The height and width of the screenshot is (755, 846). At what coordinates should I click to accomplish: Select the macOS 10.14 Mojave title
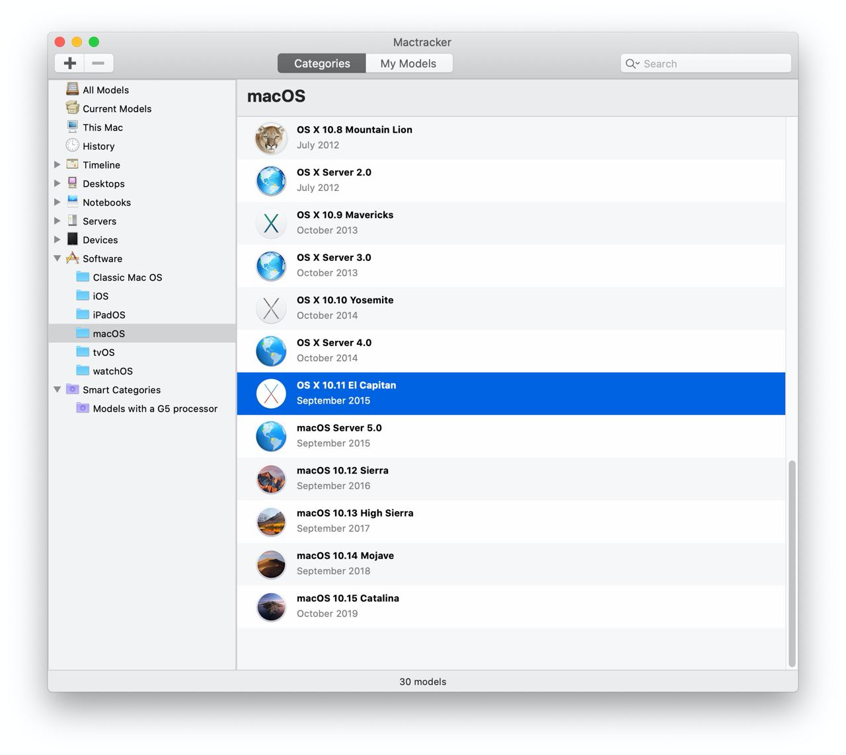tap(345, 556)
